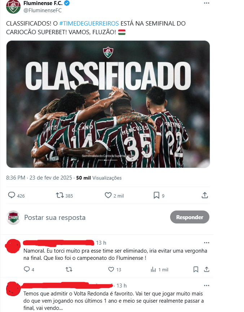Share the first comment
Viewport: 244px width, 312px height.
click(x=207, y=270)
